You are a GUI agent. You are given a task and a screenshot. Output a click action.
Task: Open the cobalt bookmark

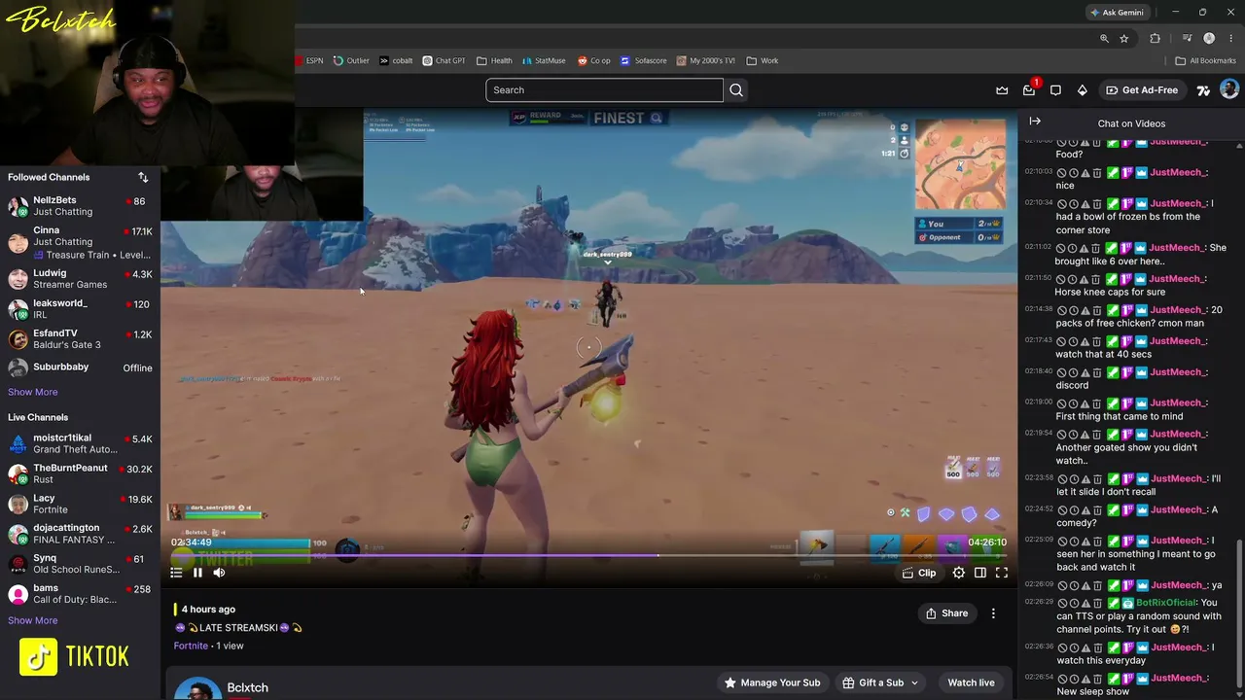[x=396, y=60]
